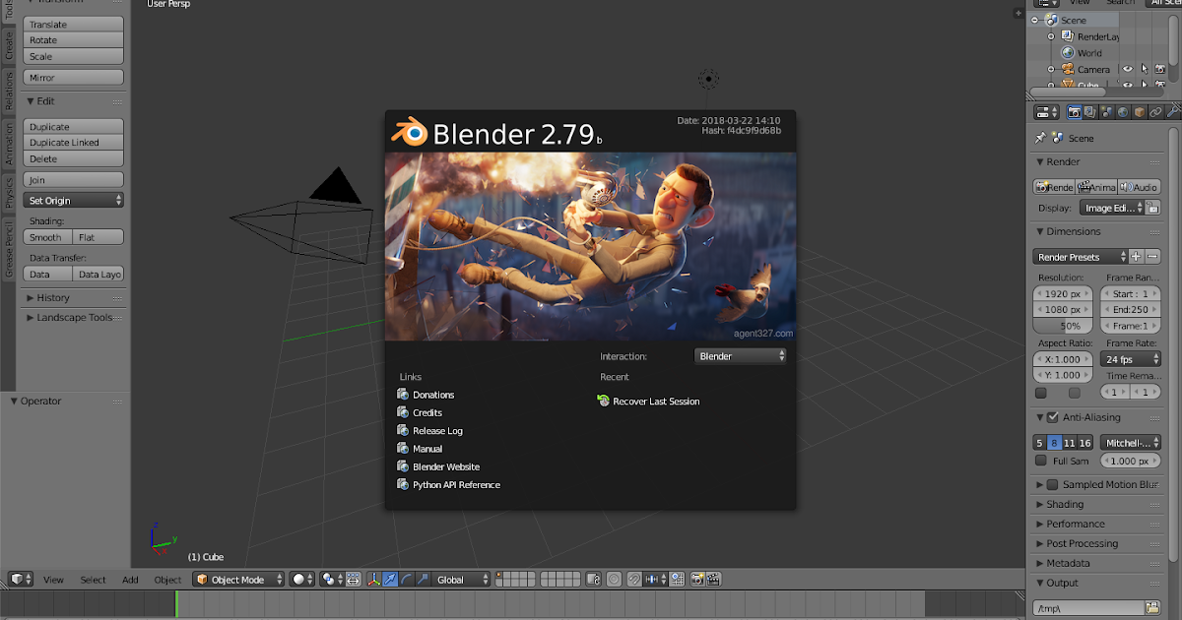1182x620 pixels.
Task: Open World properties tab globe icon
Action: click(1123, 112)
